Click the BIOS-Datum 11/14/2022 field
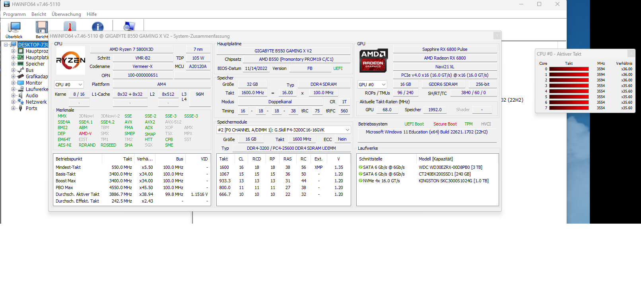This screenshot has width=641, height=286. 256,68
